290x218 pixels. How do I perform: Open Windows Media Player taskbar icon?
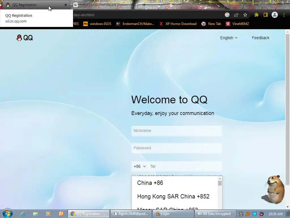(48, 214)
